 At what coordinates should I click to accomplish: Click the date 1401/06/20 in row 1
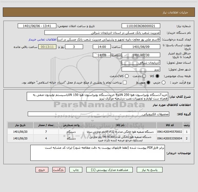pos(20,132)
